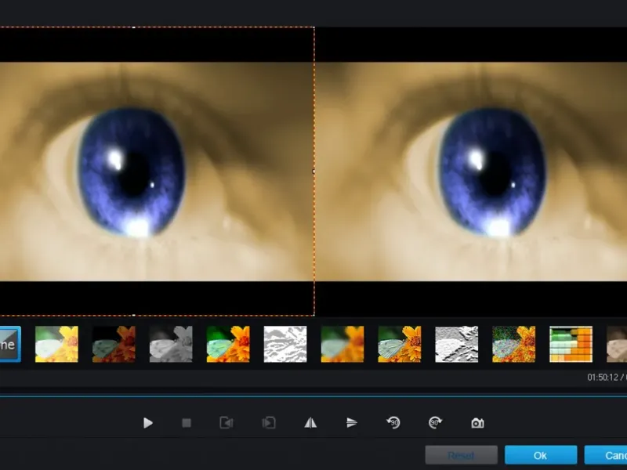Flip the video vertically
This screenshot has height=470, width=627.
[352, 423]
